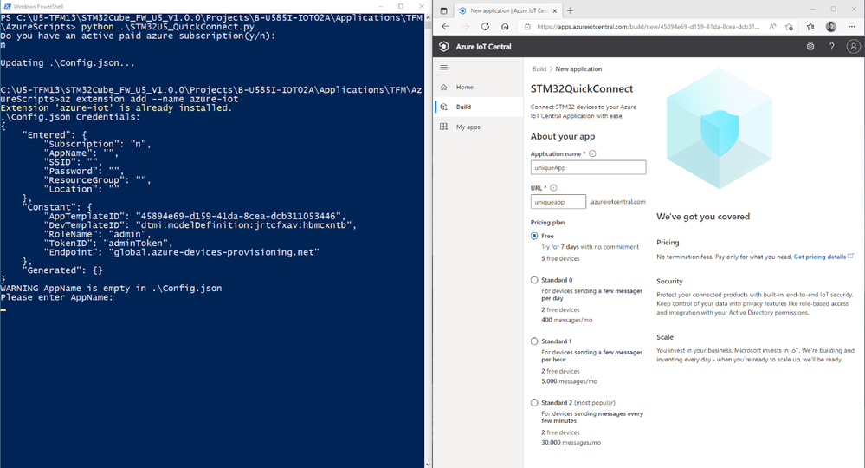Viewport: 865px width, 468px height.
Task: Toggle read aloud icon in address bar
Action: tap(773, 27)
